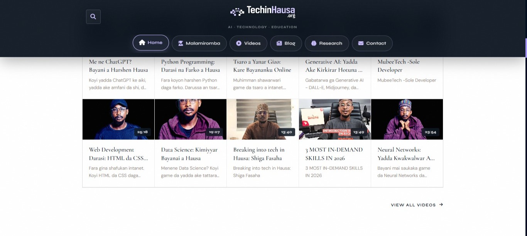This screenshot has height=236, width=527.
Task: Select the 3 MOST IN-DEMAND SKILLS thumbnail
Action: coord(334,119)
